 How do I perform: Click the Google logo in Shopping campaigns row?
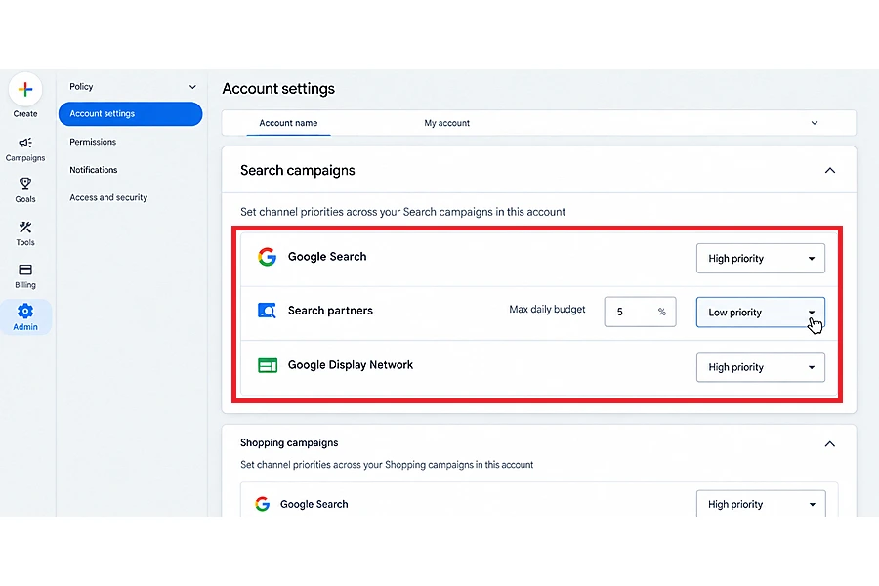click(263, 504)
